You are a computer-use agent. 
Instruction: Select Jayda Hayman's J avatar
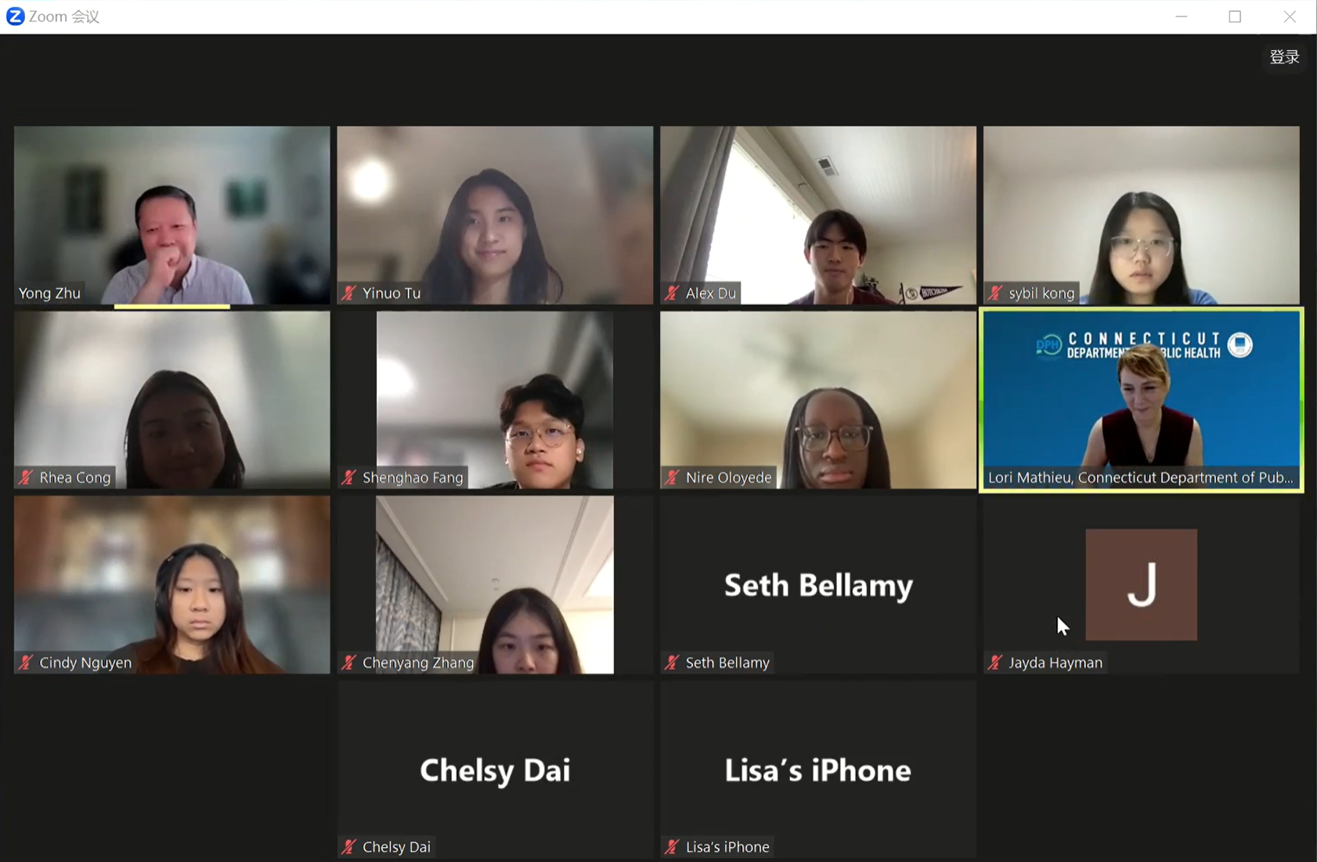pyautogui.click(x=1141, y=584)
